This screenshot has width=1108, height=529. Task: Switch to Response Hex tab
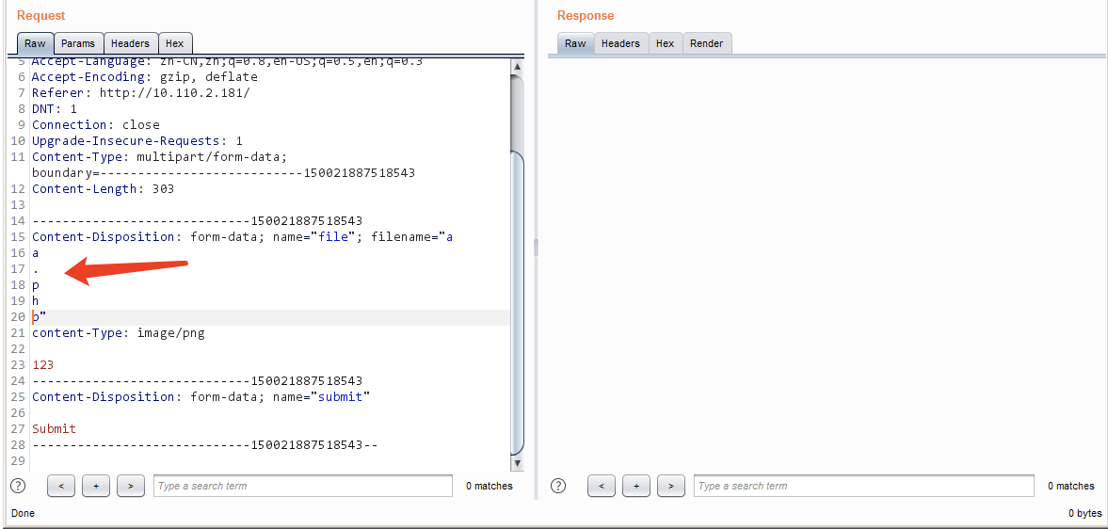[x=665, y=43]
